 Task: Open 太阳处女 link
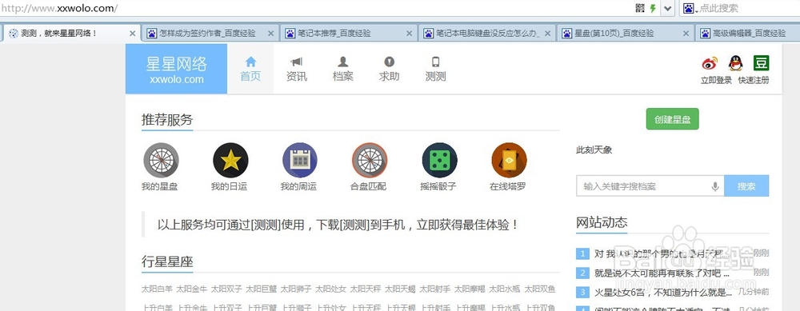pyautogui.click(x=330, y=289)
